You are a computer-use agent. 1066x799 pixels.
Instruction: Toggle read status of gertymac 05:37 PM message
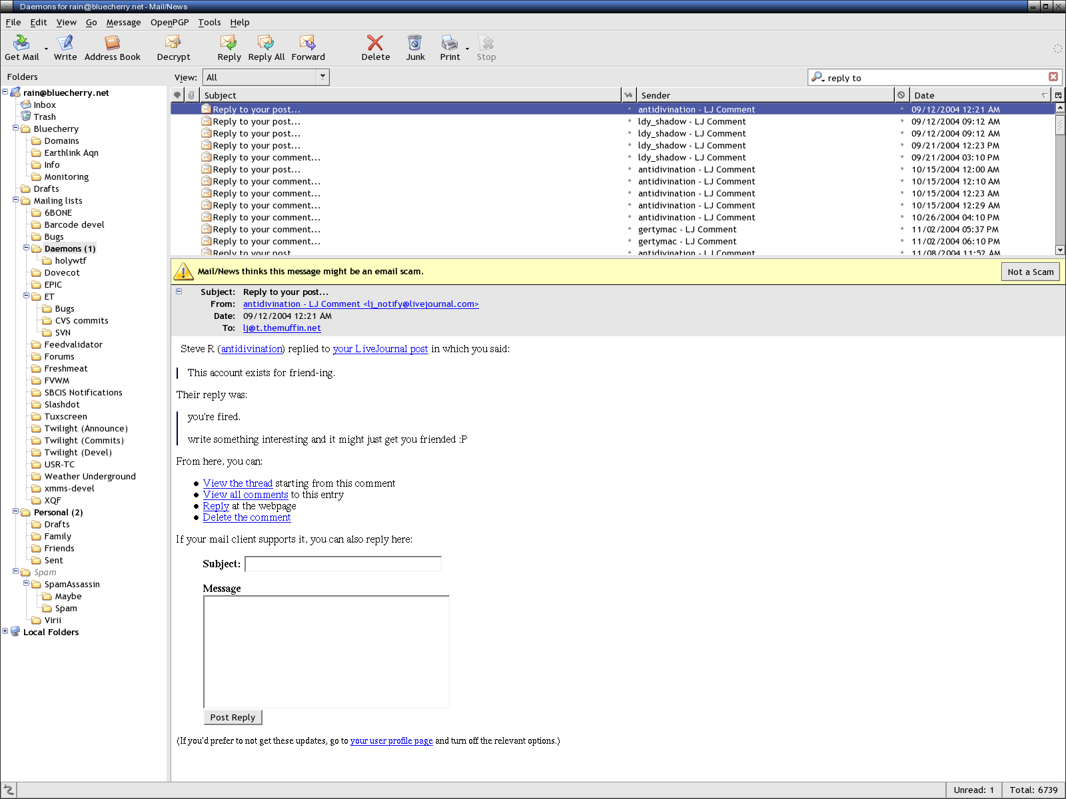pyautogui.click(x=629, y=229)
